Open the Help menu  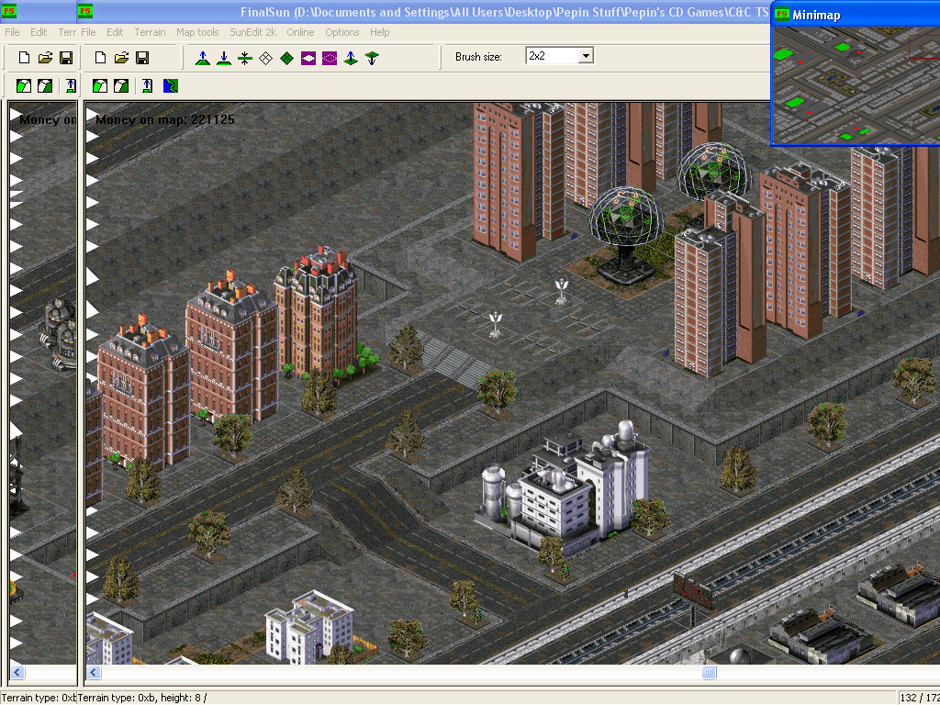pos(379,32)
